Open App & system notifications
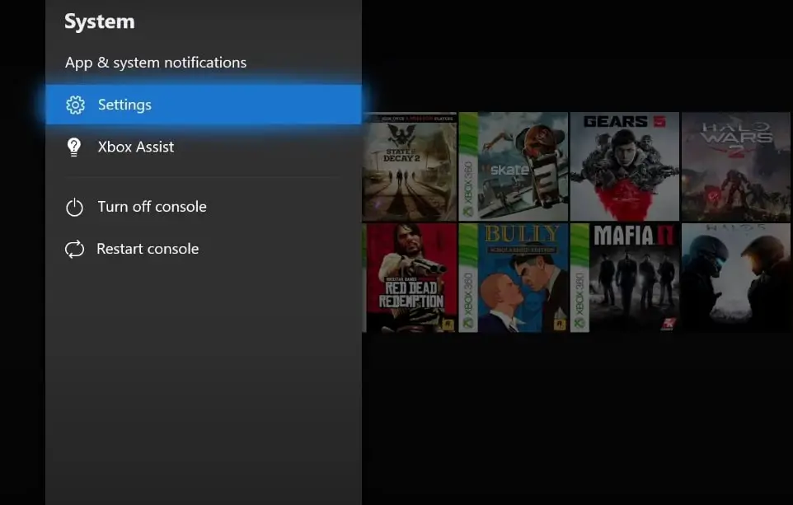 156,62
